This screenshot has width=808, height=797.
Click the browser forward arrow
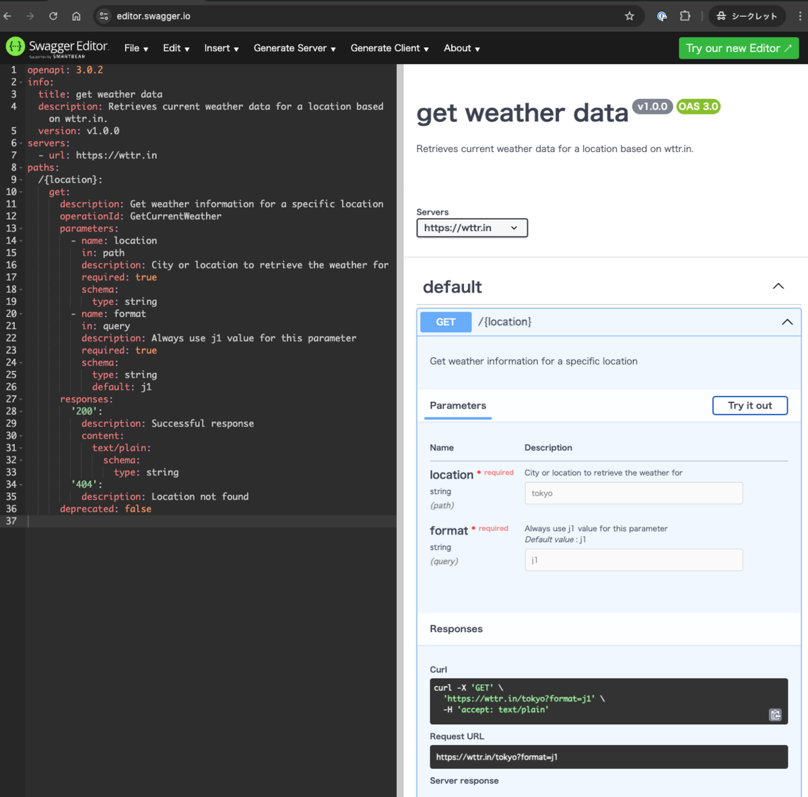coord(30,16)
